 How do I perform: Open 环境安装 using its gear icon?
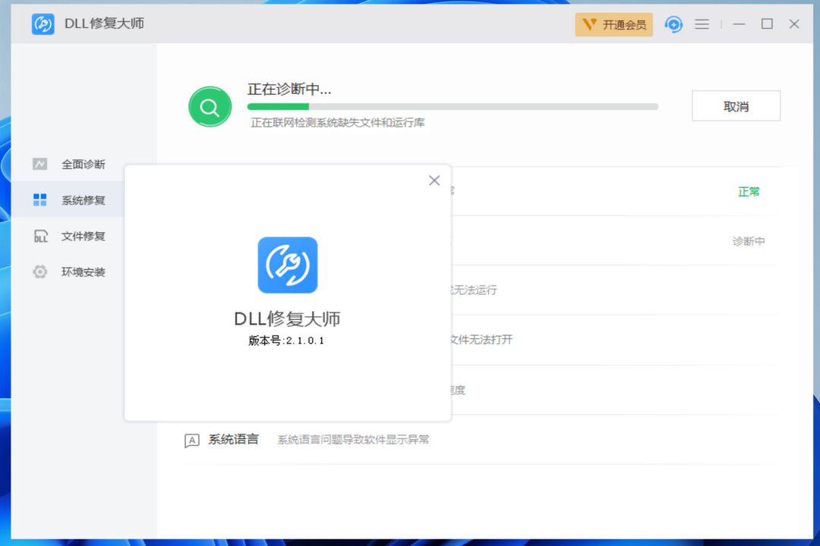pos(39,271)
